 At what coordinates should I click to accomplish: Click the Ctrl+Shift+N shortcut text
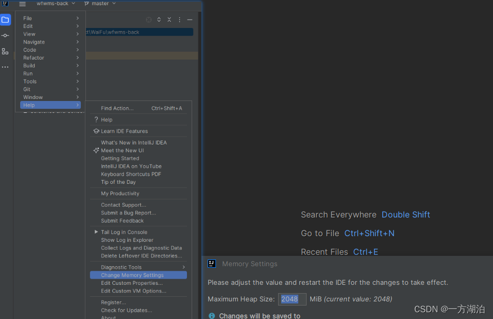point(369,233)
